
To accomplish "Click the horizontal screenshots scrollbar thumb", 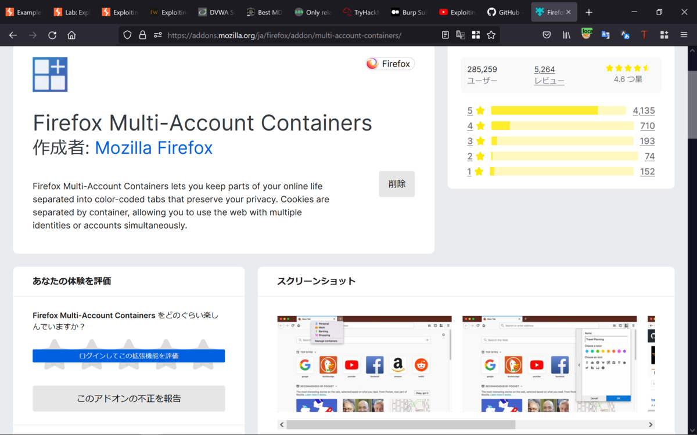I will [x=401, y=425].
